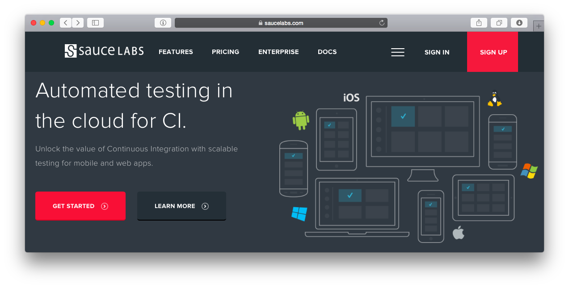Click the phone illustration below the Android icon
This screenshot has width=569, height=288.
pos(294,168)
